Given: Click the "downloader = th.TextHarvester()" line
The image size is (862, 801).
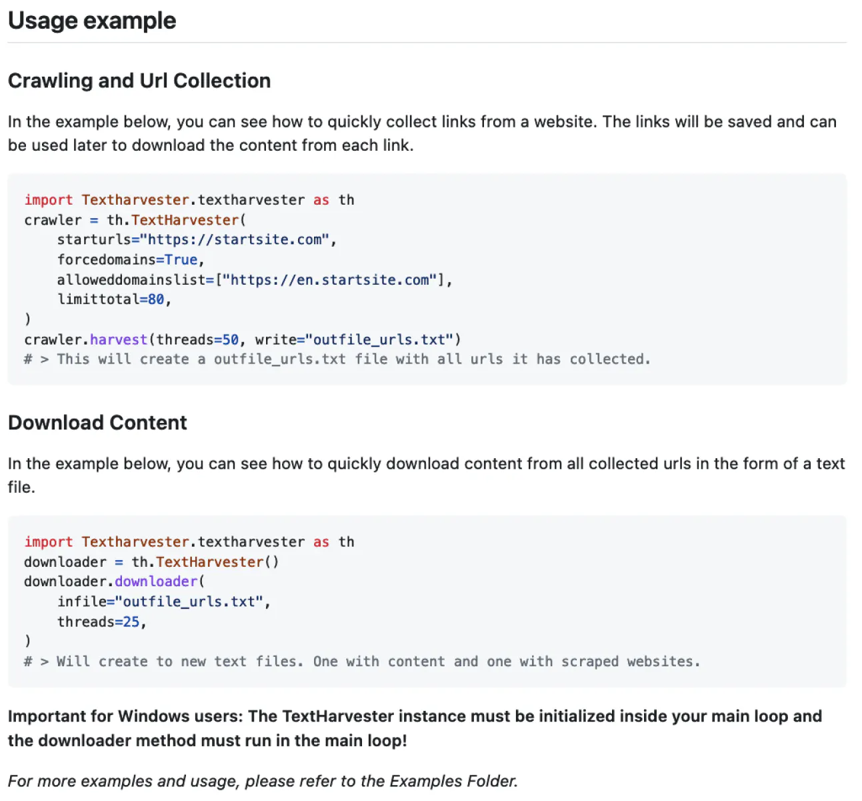Looking at the screenshot, I should pos(151,562).
